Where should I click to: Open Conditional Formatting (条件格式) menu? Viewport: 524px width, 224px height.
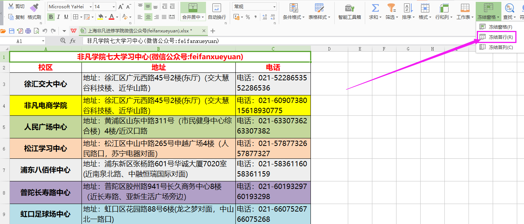pos(294,11)
